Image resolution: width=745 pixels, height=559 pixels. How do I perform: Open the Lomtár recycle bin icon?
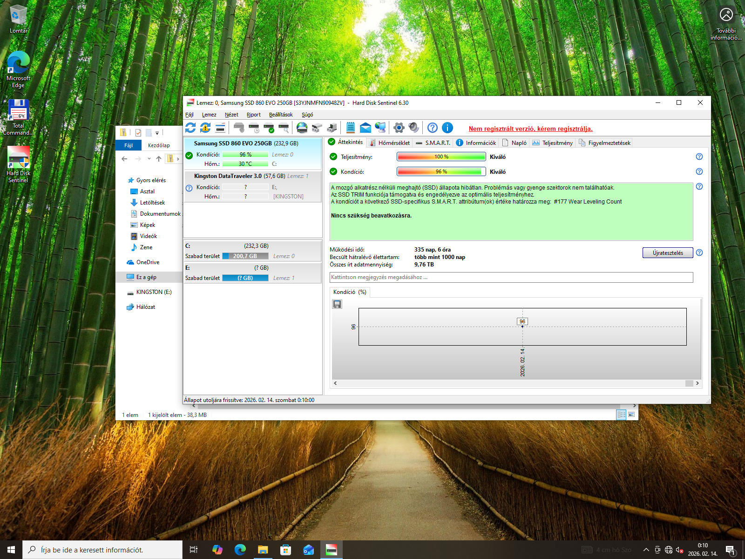pyautogui.click(x=18, y=20)
